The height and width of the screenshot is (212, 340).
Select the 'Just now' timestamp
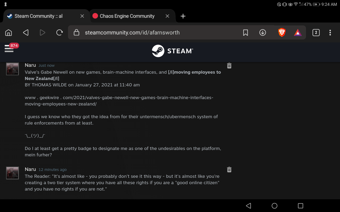point(46,65)
